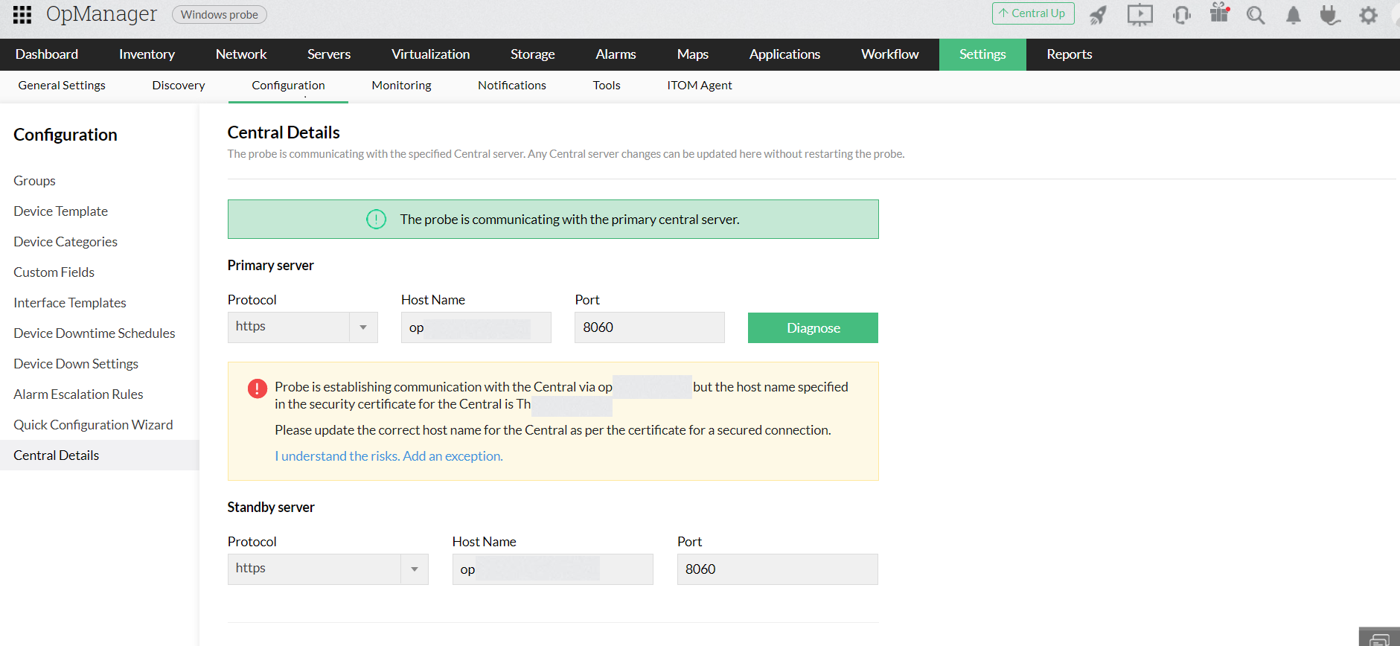Click the Add an exception link
Viewport: 1400px width, 646px height.
[389, 456]
